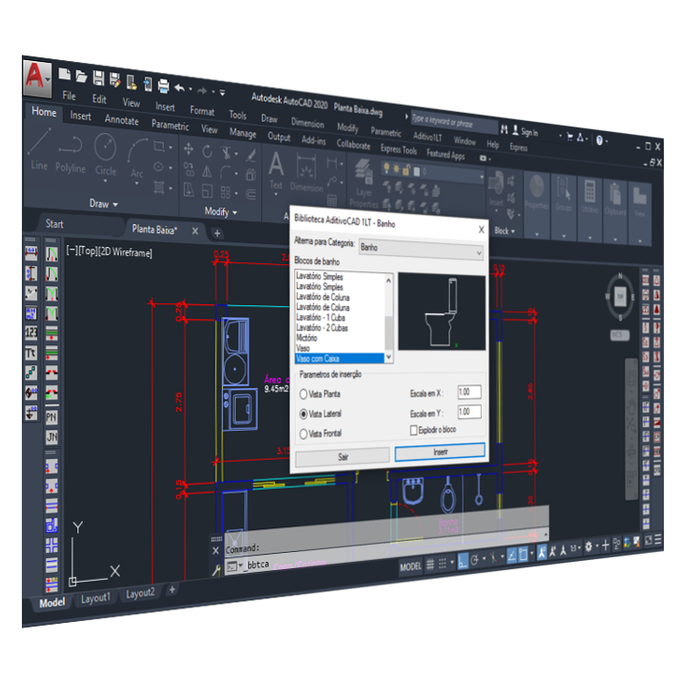Click the workspace settings gear in status bar
The height and width of the screenshot is (683, 683).
[588, 546]
